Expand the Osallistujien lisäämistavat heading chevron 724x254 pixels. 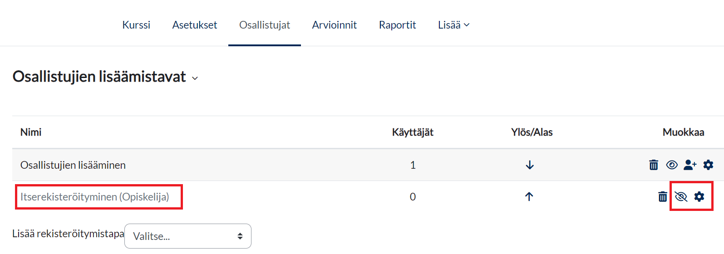point(195,78)
